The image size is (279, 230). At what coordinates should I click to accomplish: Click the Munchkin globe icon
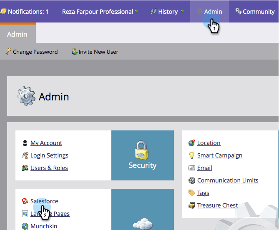pos(25,226)
